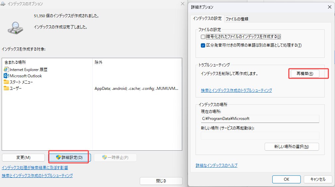Image resolution: width=335 pixels, height=187 pixels.
Task: Click インデックスを削除して再作成します text
Action: pos(229,74)
